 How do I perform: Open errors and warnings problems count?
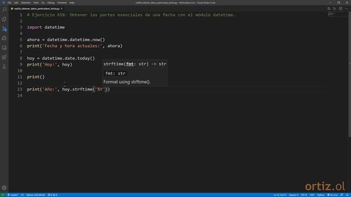[x=53, y=195]
